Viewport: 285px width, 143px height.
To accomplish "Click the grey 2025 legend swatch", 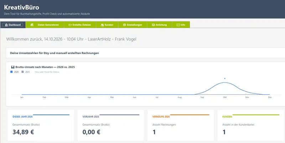I will pyautogui.click(x=22, y=72).
